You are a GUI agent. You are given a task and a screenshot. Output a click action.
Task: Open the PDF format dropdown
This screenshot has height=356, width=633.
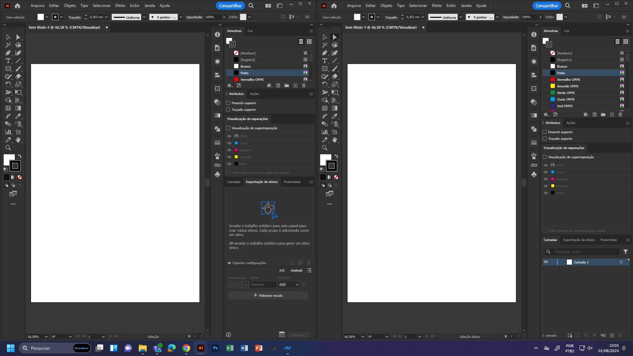tap(289, 285)
